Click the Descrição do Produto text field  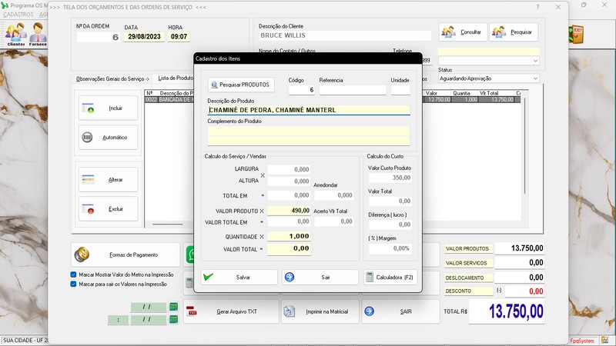click(x=308, y=110)
